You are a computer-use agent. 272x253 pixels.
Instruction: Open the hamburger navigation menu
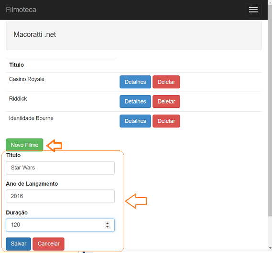(x=253, y=10)
